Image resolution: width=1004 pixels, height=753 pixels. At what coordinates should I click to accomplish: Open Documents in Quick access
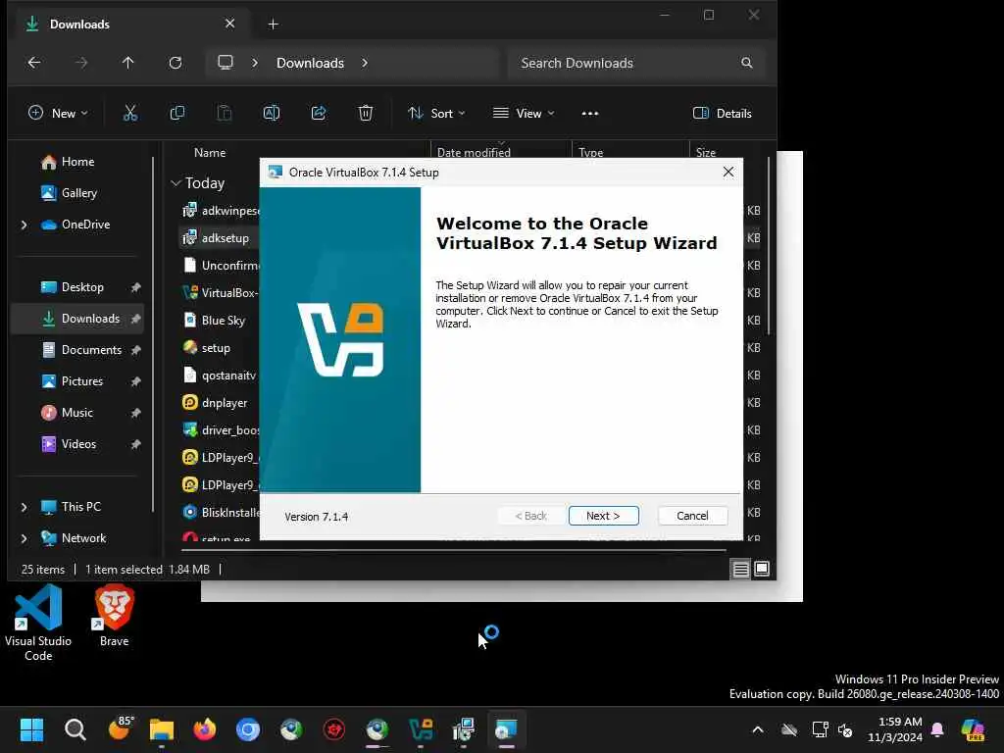click(91, 350)
